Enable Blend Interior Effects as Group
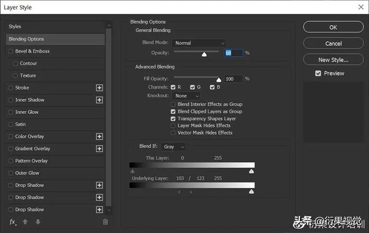Screen dimensions: 369x233 173,104
